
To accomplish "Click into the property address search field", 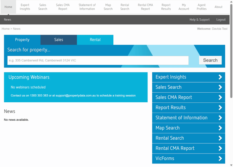I will click(x=98, y=61).
